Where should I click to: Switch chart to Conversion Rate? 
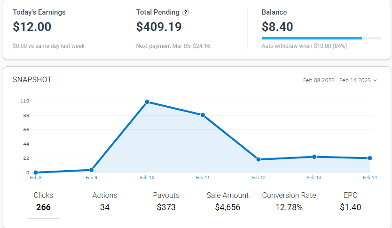point(289,201)
